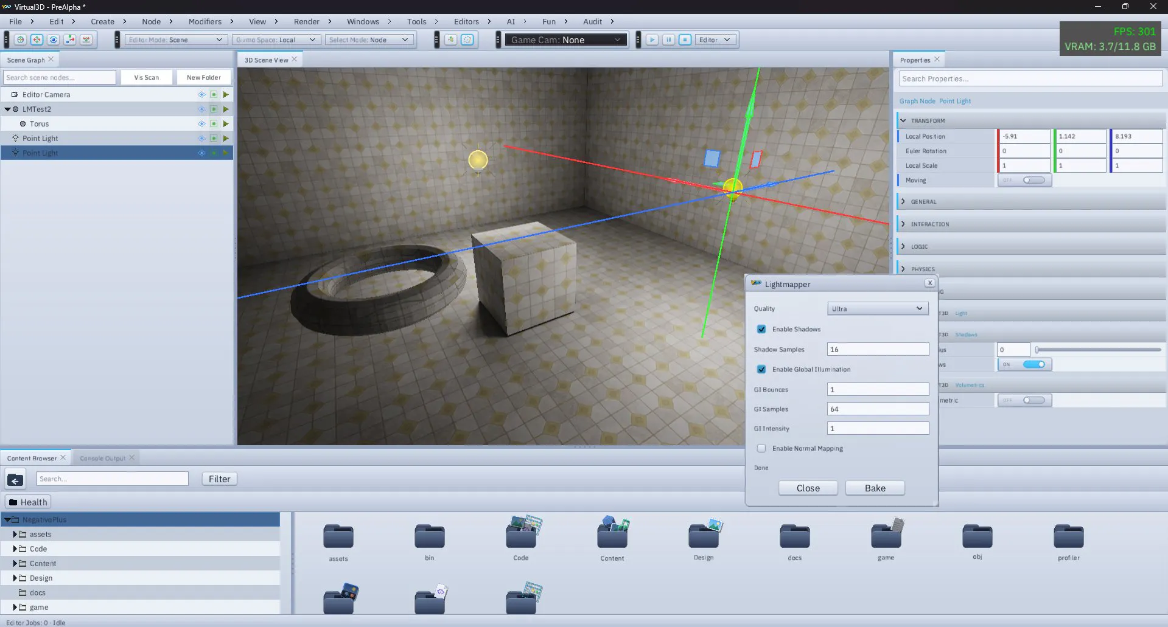The width and height of the screenshot is (1168, 627).
Task: Open the Gizmo Space dropdown
Action: [276, 40]
